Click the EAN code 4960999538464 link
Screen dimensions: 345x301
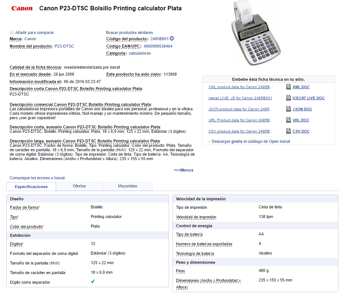click(158, 46)
